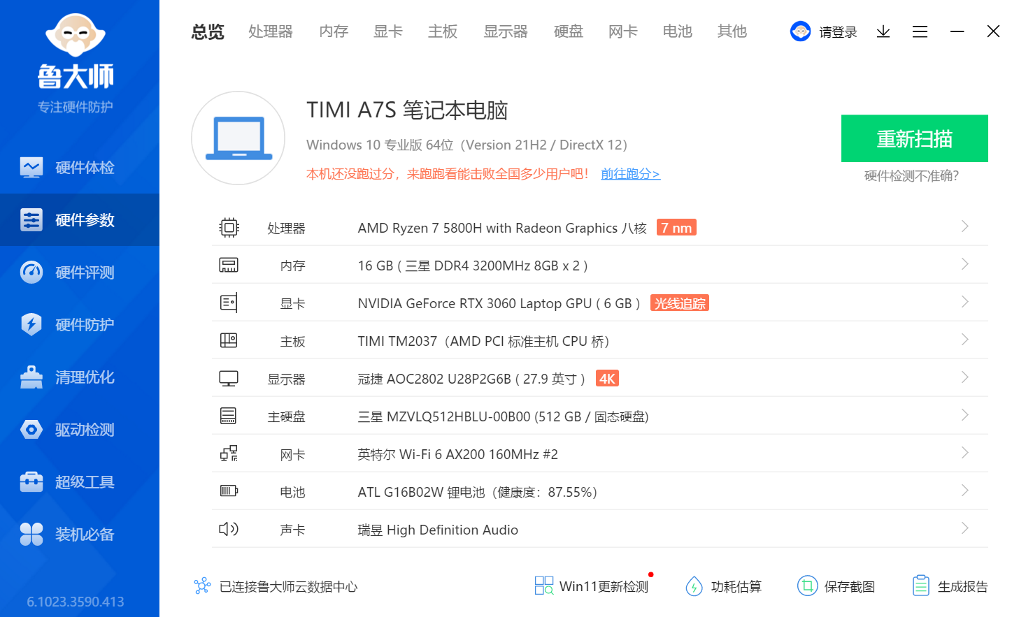Click the network card icon
This screenshot has height=617, width=1012.
229,454
